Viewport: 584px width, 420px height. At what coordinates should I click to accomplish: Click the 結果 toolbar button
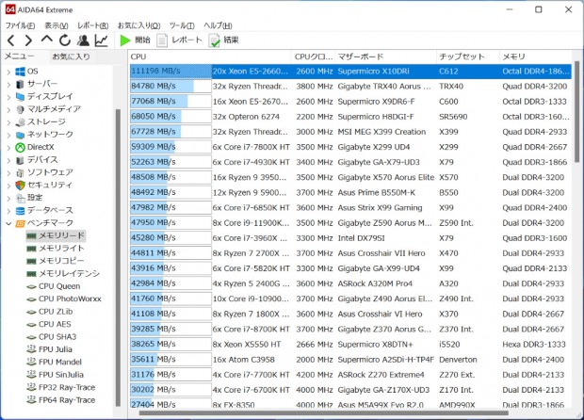coord(223,40)
